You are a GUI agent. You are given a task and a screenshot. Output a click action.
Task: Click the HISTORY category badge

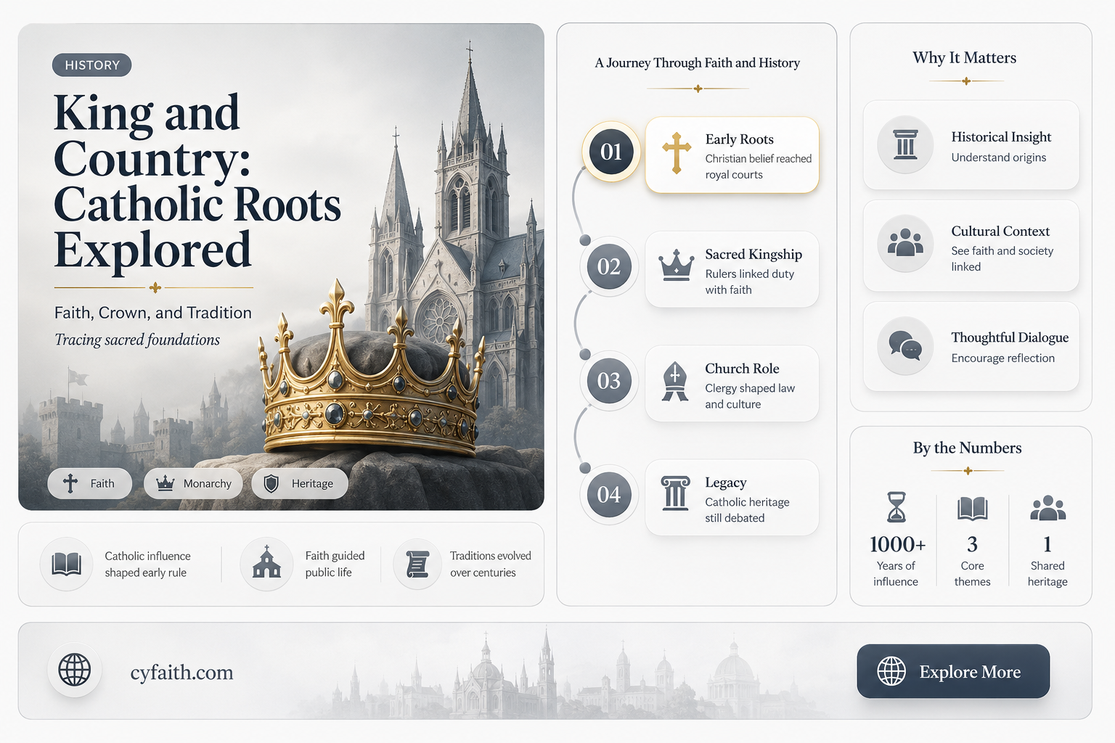91,65
